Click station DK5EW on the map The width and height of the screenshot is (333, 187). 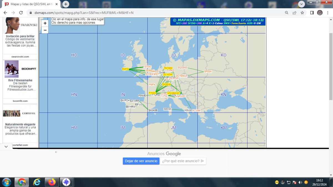pos(167,84)
